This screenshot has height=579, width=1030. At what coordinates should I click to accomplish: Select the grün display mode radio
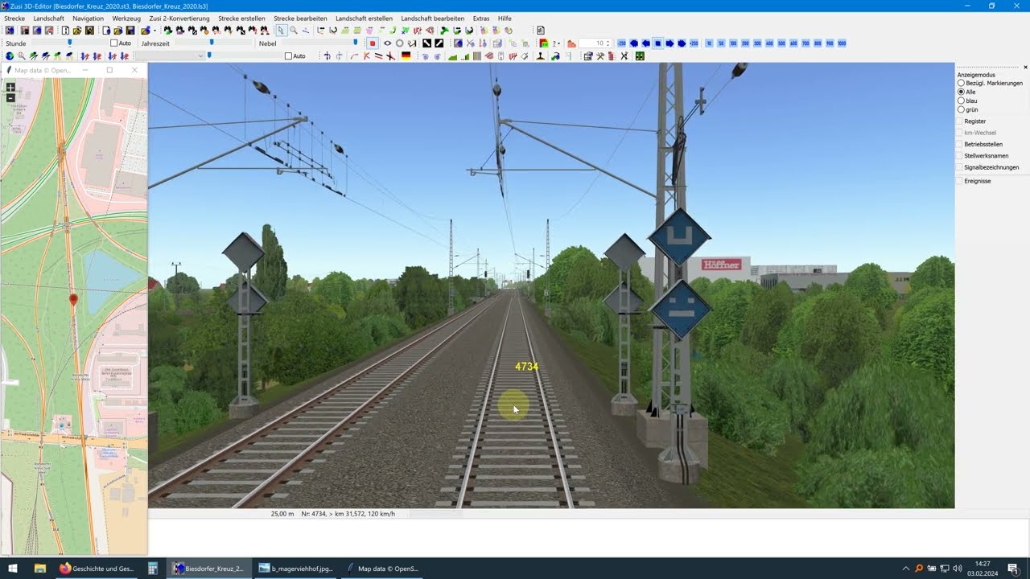[961, 109]
